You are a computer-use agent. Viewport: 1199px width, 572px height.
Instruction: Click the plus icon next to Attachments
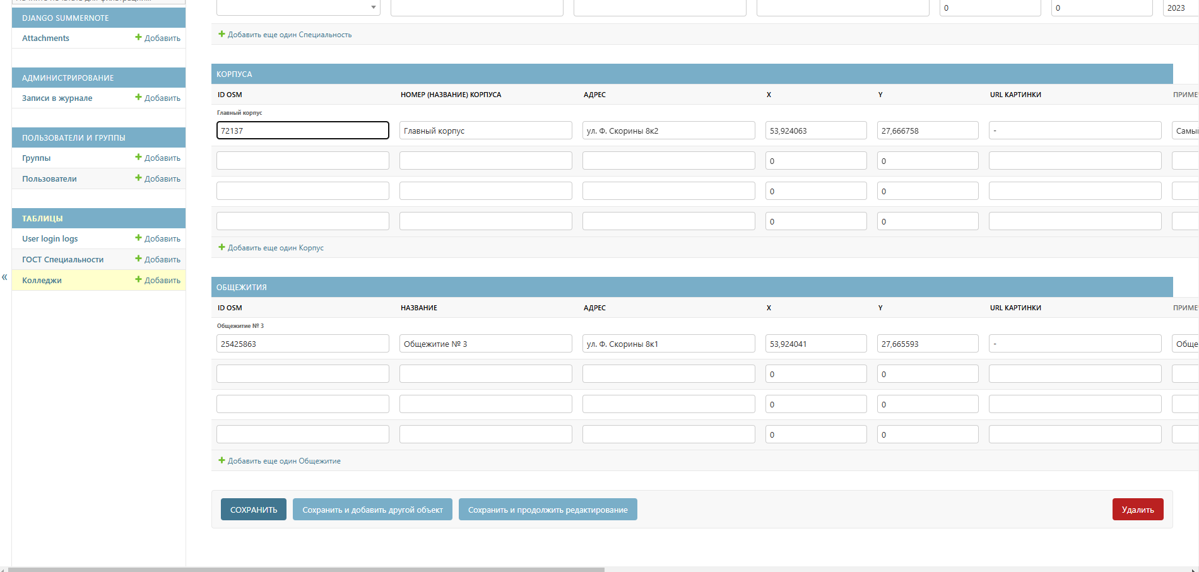[x=138, y=38]
